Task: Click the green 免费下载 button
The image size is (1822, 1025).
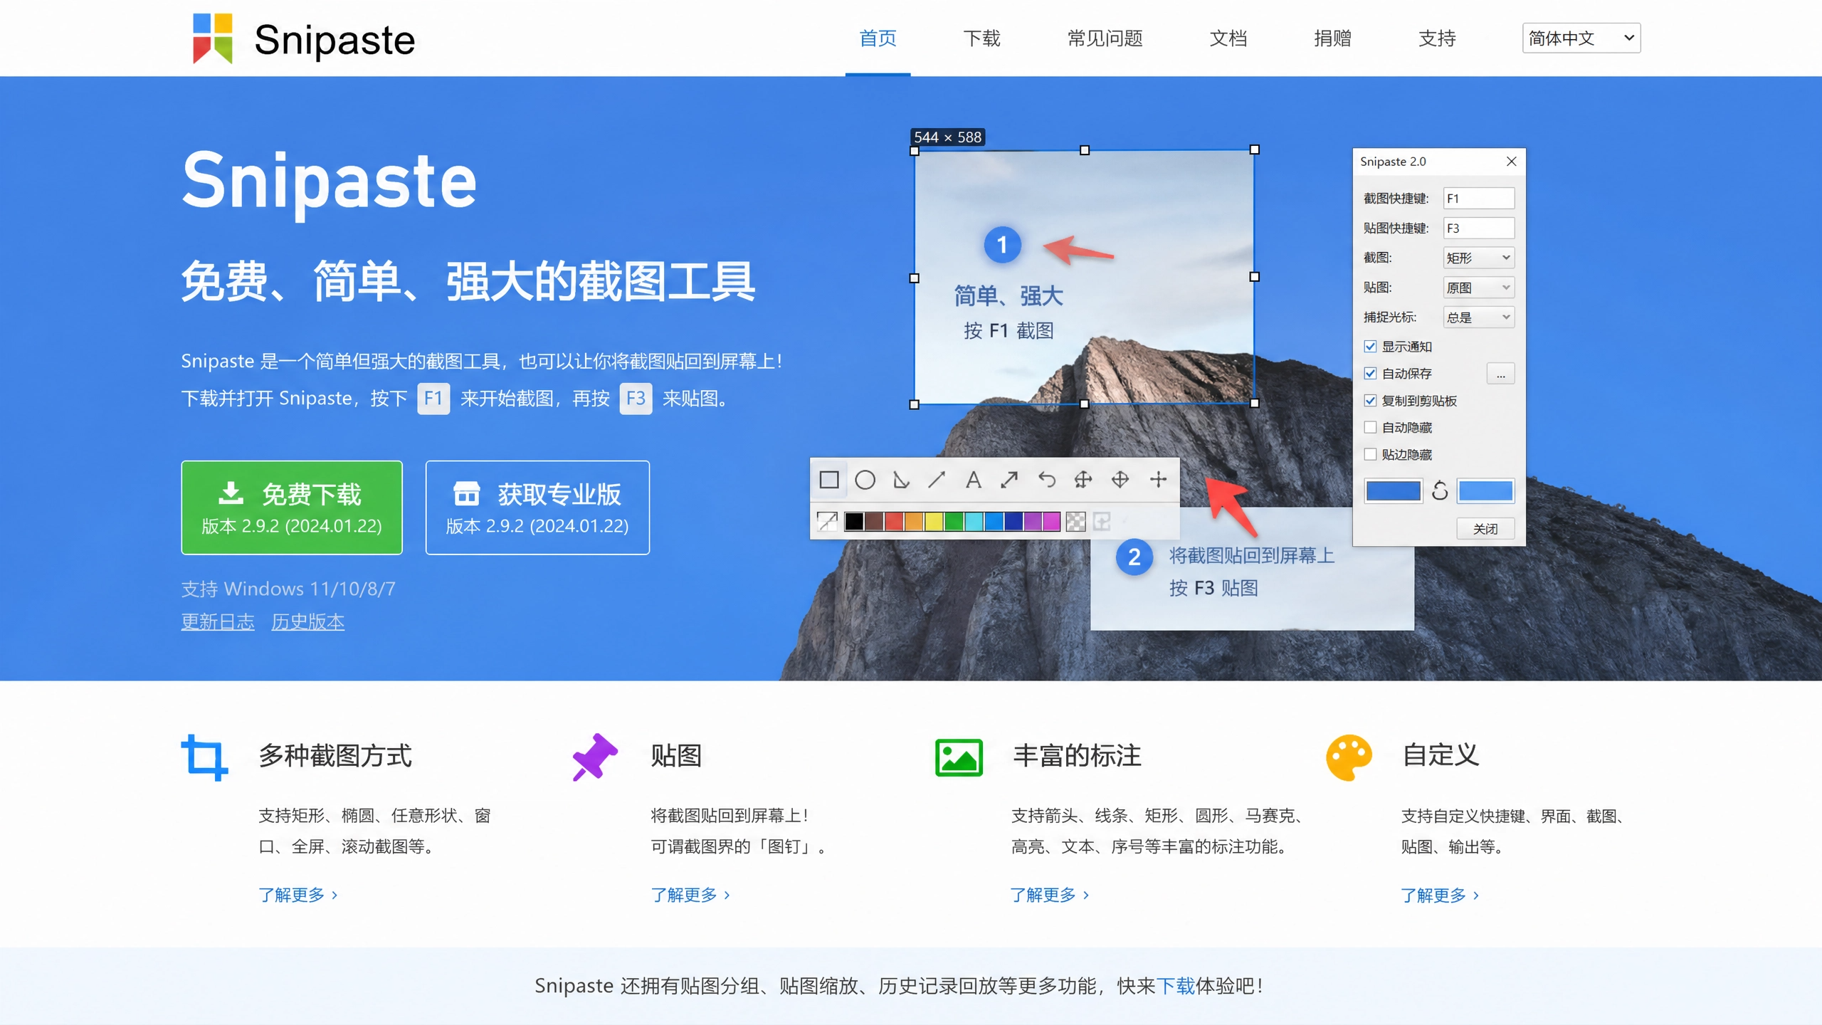Action: click(x=292, y=508)
